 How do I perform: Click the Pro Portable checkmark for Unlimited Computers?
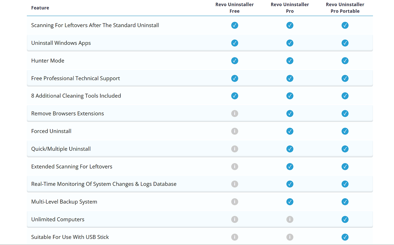(x=345, y=219)
